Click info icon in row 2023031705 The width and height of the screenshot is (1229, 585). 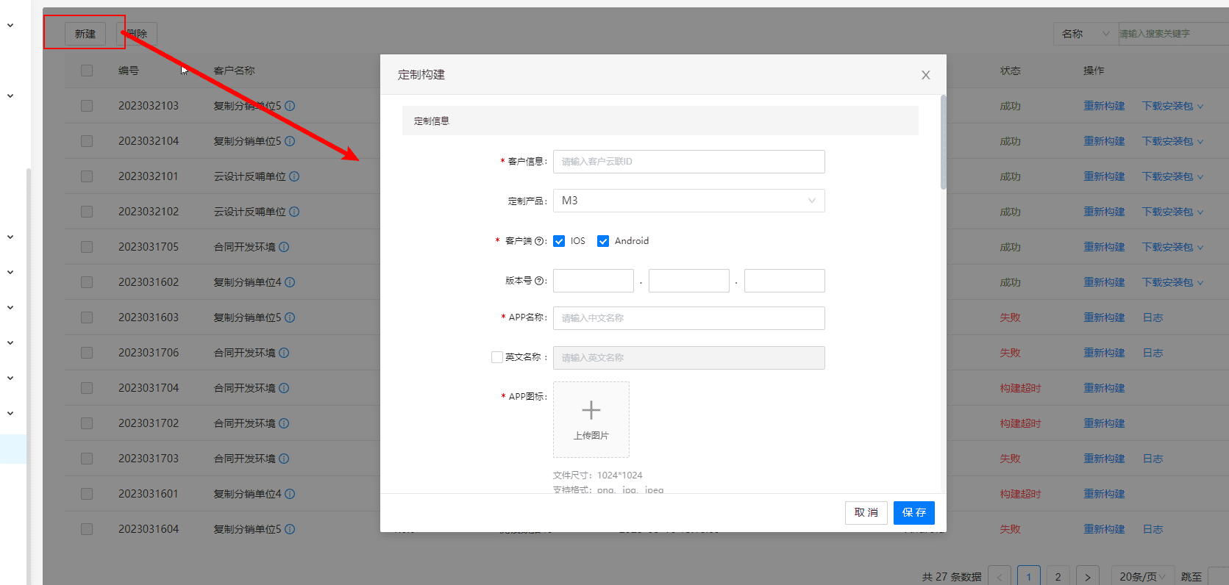284,247
